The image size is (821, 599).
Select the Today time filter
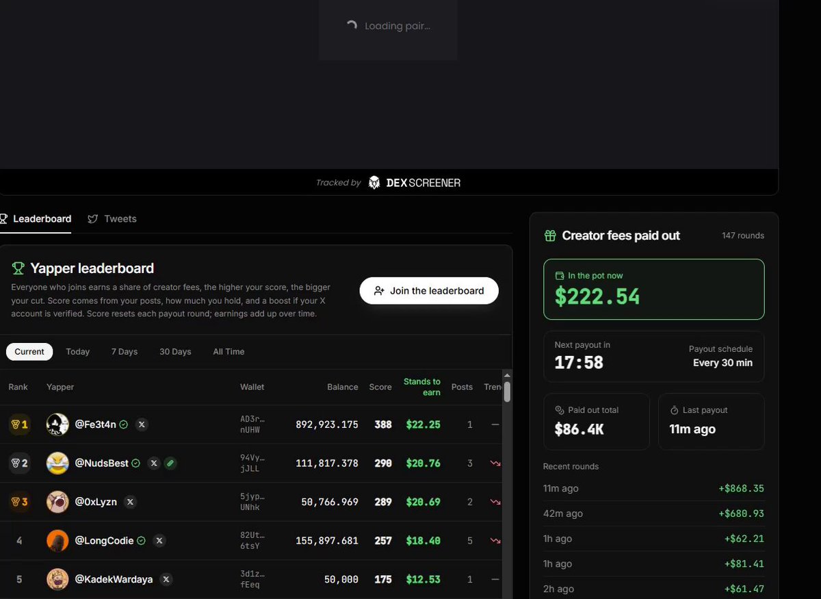point(78,352)
